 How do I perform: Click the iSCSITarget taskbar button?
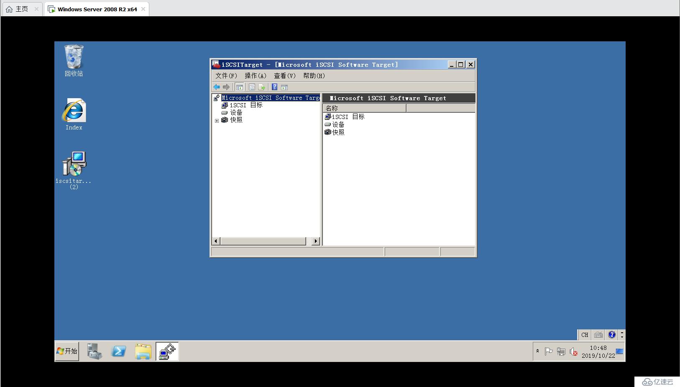(167, 351)
